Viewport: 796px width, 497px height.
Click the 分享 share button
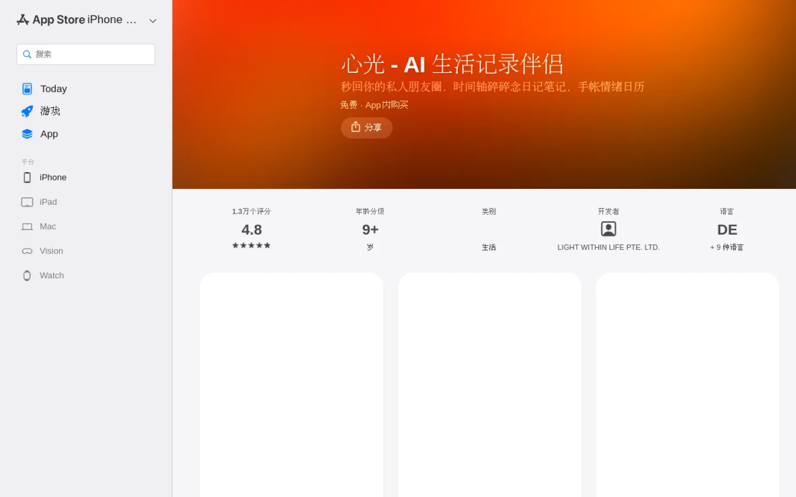[366, 128]
